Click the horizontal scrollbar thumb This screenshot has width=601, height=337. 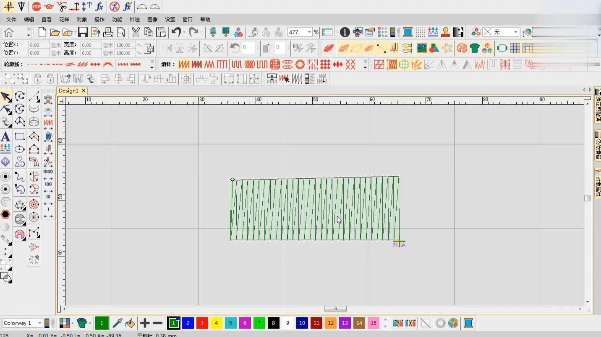(335, 309)
